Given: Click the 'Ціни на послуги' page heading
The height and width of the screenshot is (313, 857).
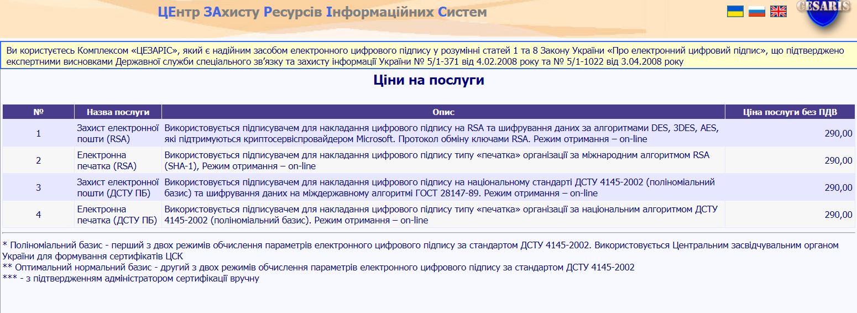Looking at the screenshot, I should (428, 80).
